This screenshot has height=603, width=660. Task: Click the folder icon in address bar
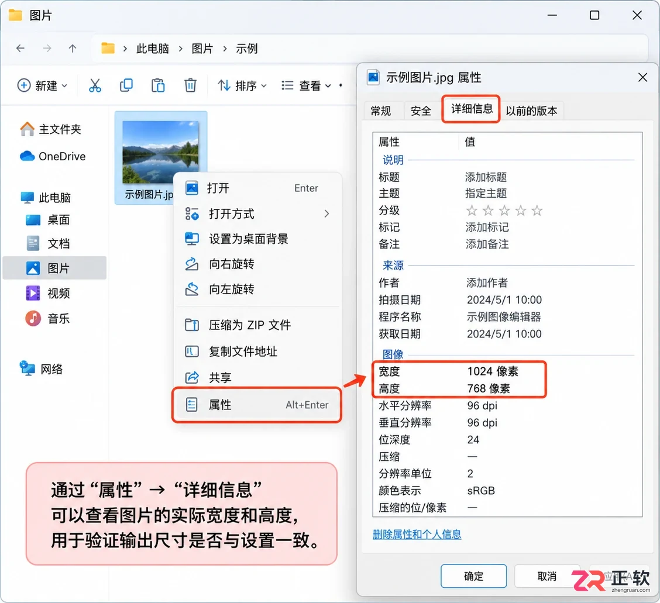[x=108, y=48]
